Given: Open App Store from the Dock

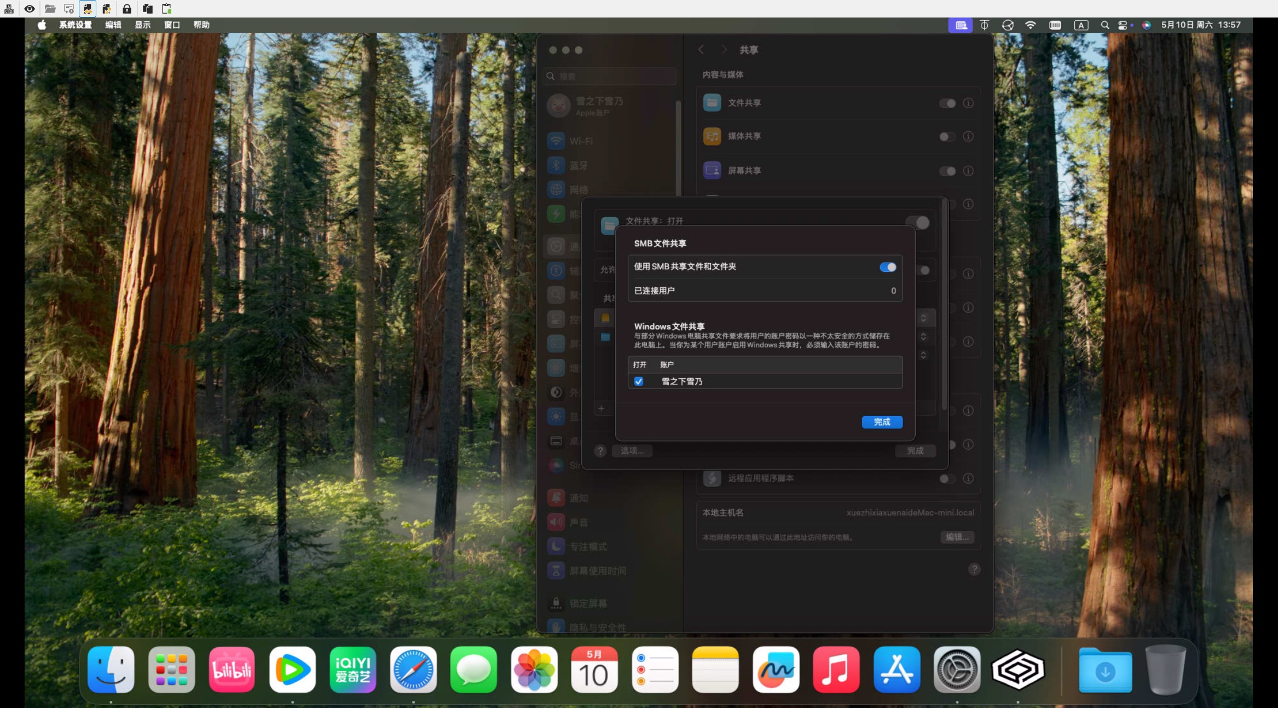Looking at the screenshot, I should tap(897, 670).
